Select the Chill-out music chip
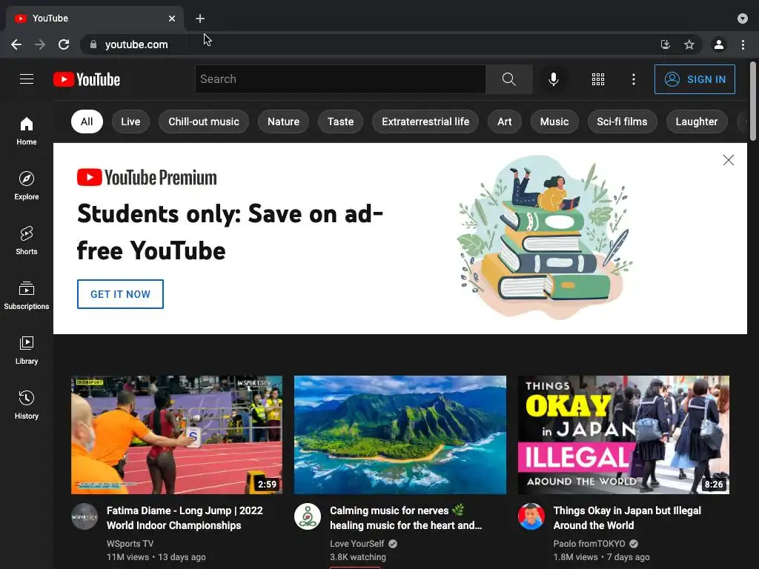The height and width of the screenshot is (569, 759). (204, 122)
